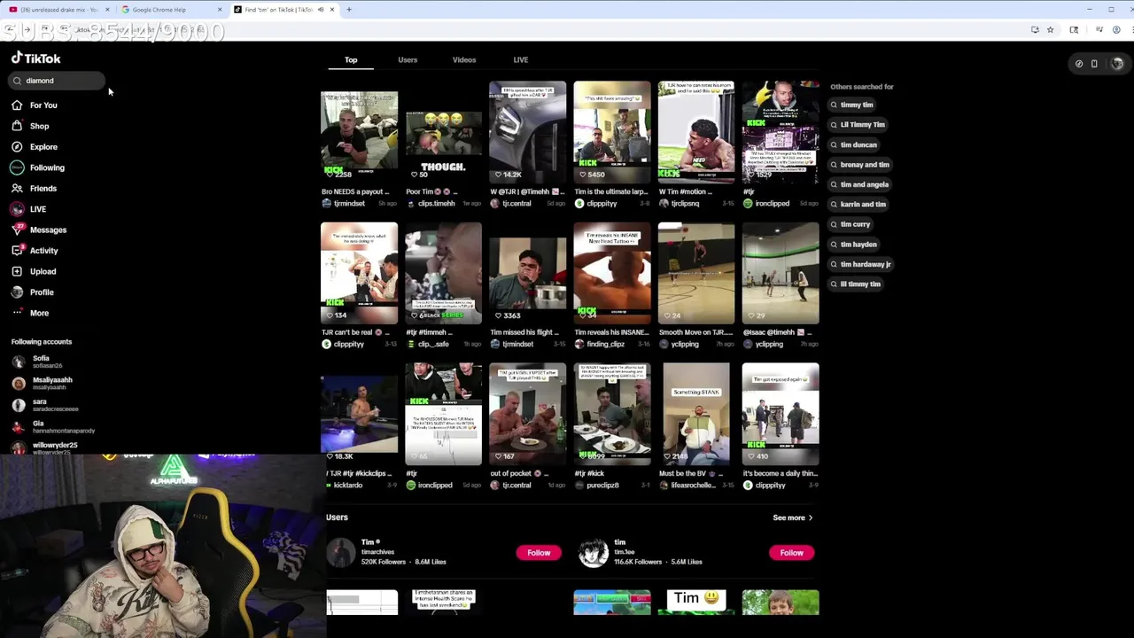Mute the TikTok tab audio icon

pos(321,10)
